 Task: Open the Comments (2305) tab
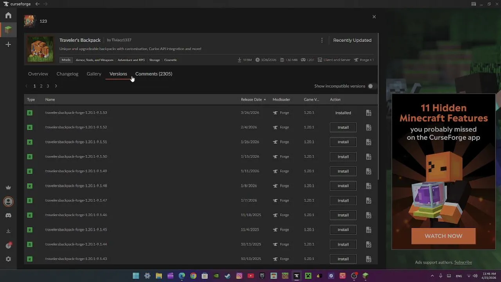pyautogui.click(x=154, y=74)
